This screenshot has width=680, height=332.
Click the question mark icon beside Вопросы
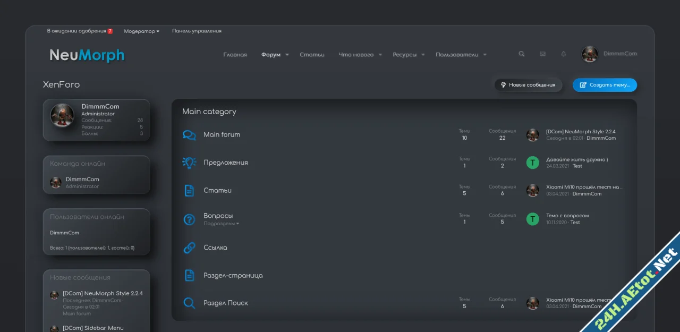(189, 219)
